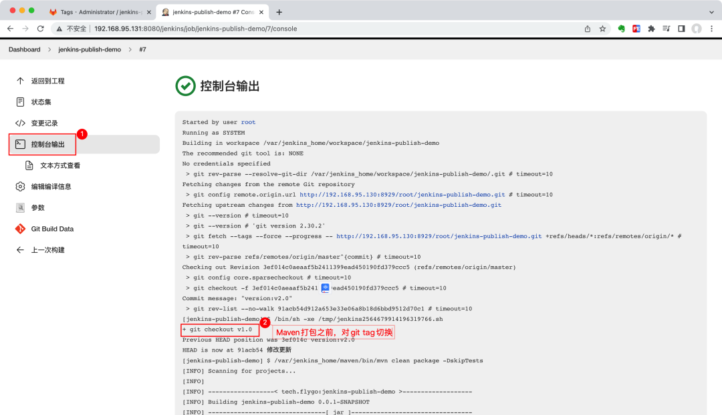Click the 参数 parameters icon
722x415 pixels.
(x=20, y=207)
